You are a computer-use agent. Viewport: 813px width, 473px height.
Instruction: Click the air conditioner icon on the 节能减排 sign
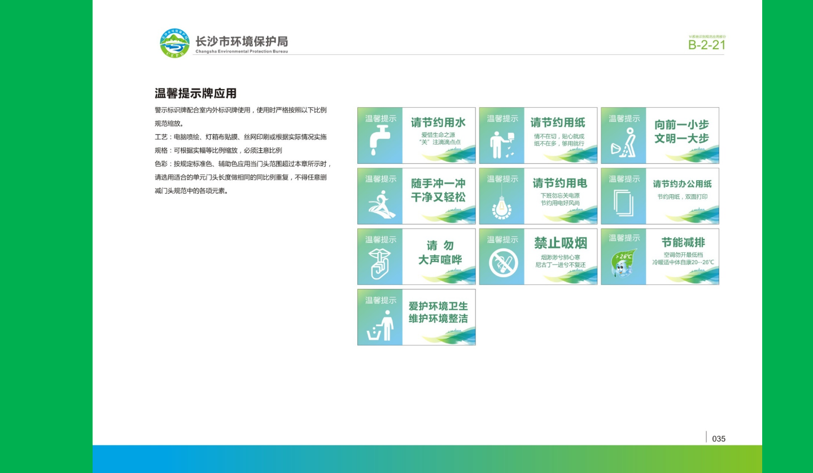pos(624,261)
